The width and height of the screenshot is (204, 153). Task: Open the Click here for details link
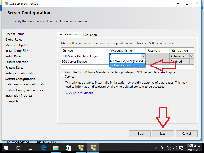pos(79,93)
